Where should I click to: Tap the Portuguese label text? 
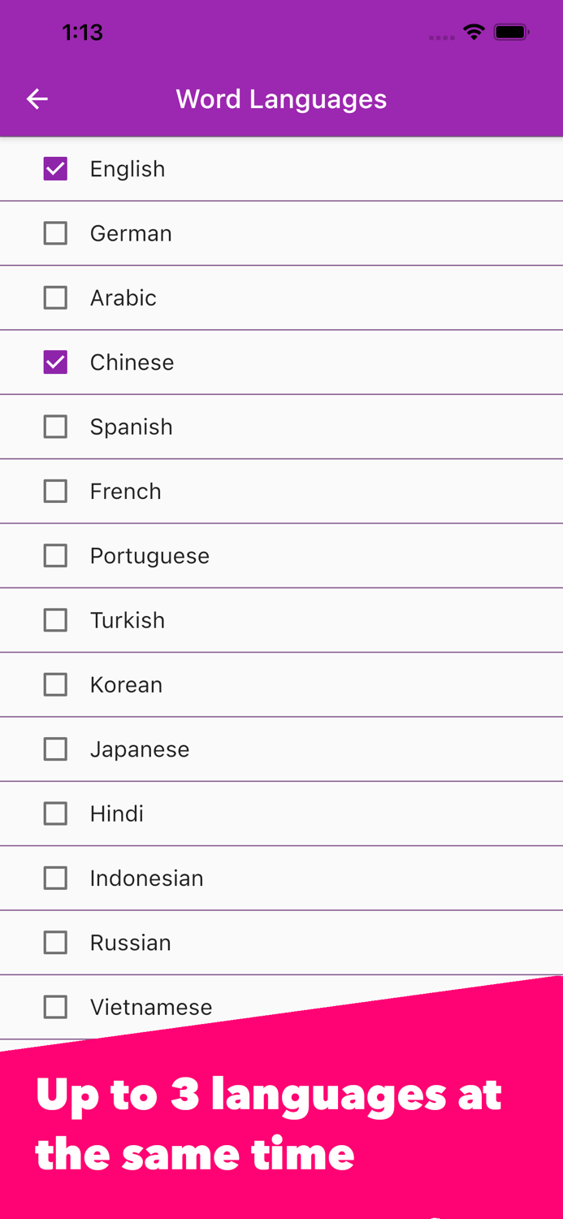click(149, 556)
